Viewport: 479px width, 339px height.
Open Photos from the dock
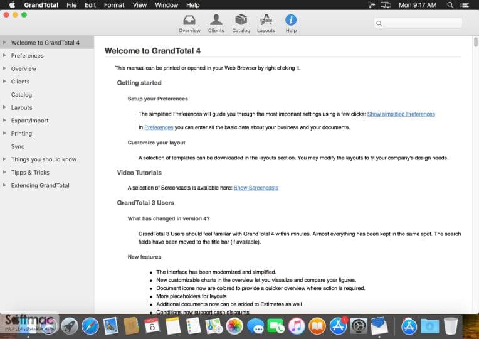point(234,326)
